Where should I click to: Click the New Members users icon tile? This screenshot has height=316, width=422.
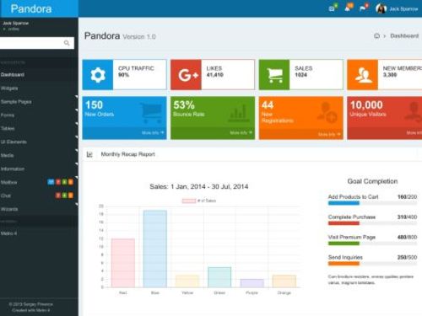pos(363,75)
